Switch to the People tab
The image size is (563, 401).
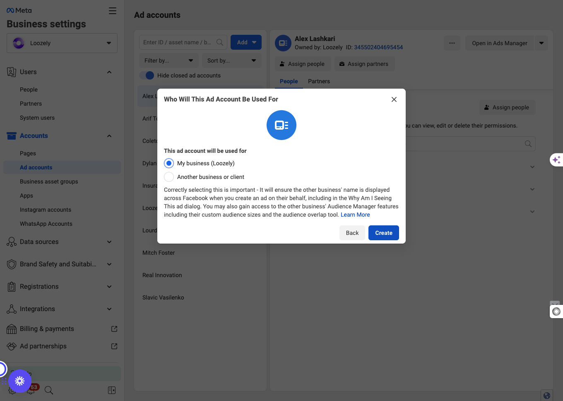coord(289,81)
